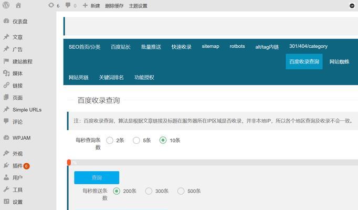Screen dimensions: 358x210
Task: Select 500条 push rate option
Action: pos(181,191)
